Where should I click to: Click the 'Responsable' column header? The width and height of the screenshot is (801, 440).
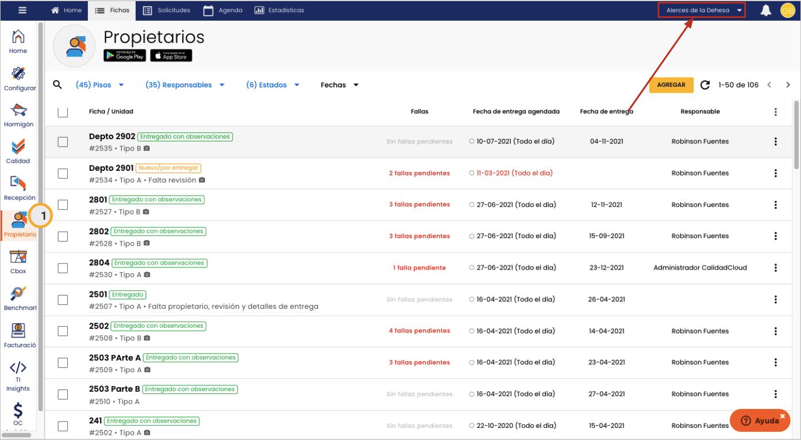click(700, 112)
